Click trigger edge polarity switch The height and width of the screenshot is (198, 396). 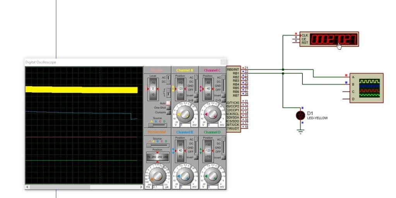(169, 92)
